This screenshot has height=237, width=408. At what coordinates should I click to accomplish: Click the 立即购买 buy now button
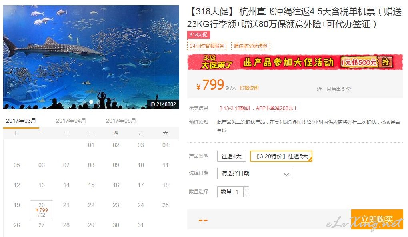(x=377, y=219)
